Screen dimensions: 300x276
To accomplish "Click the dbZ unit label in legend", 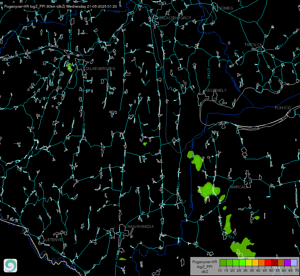I will pos(204,272).
